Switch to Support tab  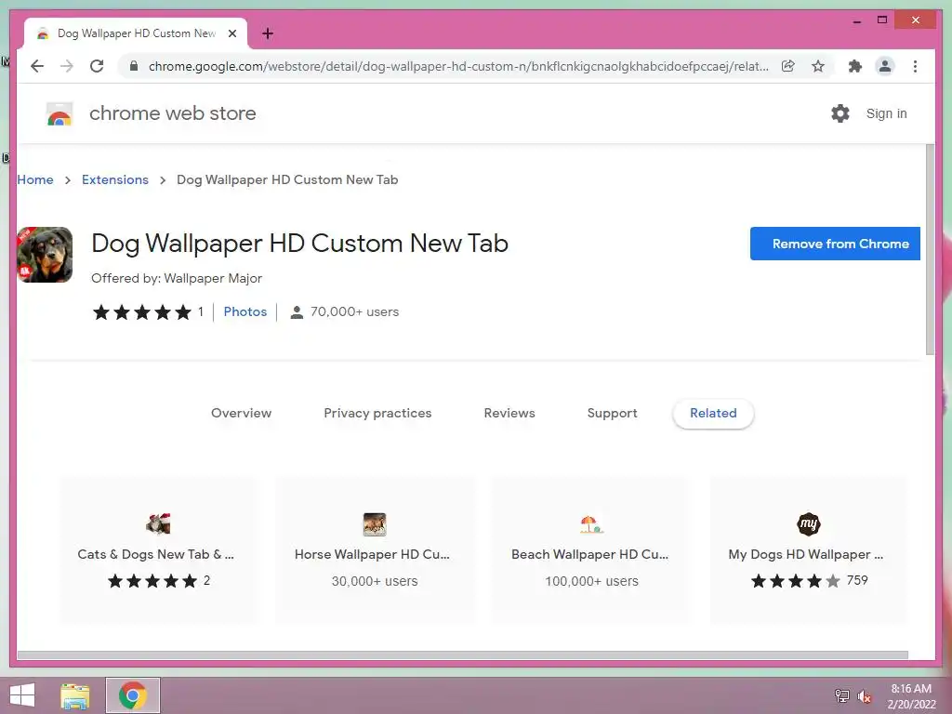(x=612, y=413)
